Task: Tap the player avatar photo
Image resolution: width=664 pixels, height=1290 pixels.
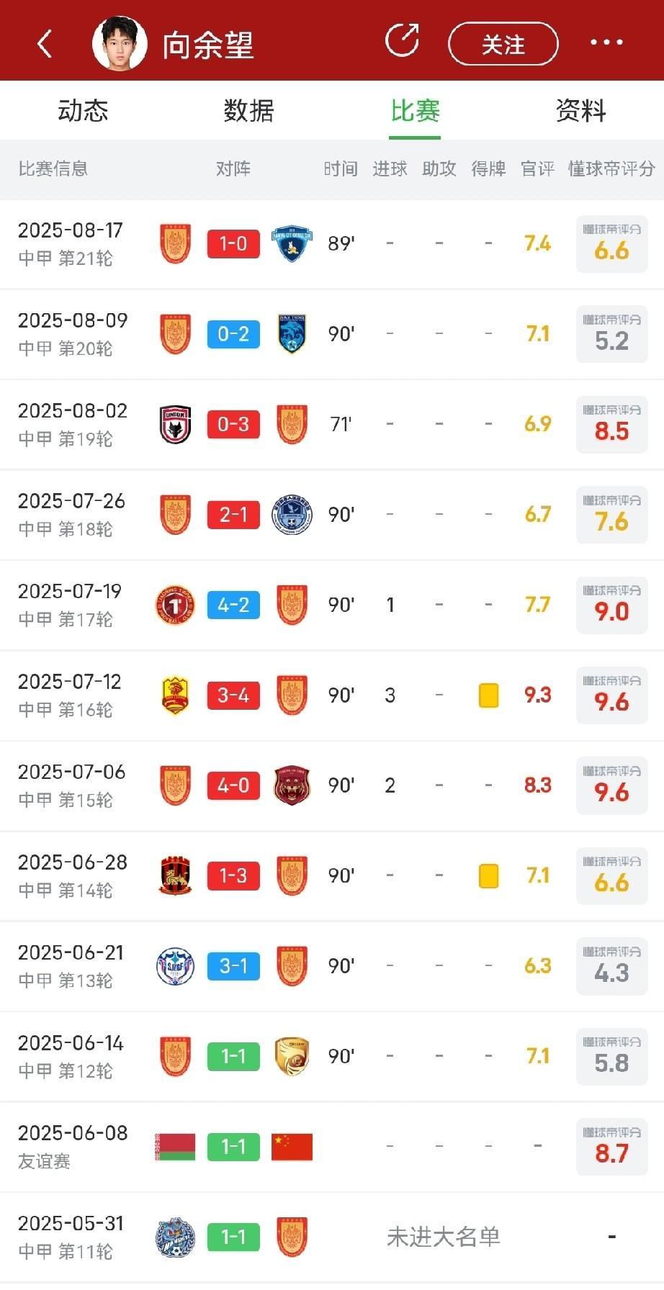Action: point(120,43)
